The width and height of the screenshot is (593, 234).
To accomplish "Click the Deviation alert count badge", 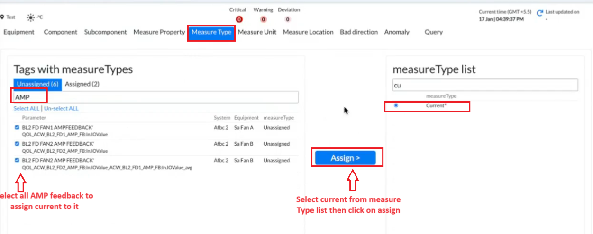I will point(288,19).
